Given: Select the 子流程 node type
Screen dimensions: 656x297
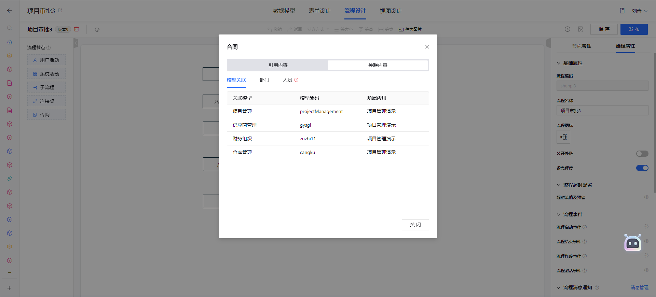Looking at the screenshot, I should click(46, 87).
